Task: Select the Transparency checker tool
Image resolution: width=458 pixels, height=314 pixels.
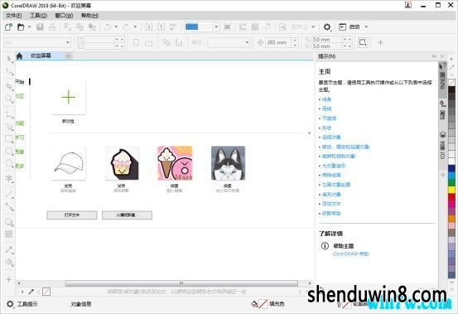Action: pos(9,234)
